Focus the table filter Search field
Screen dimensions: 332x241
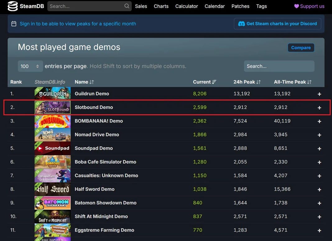tap(279, 66)
